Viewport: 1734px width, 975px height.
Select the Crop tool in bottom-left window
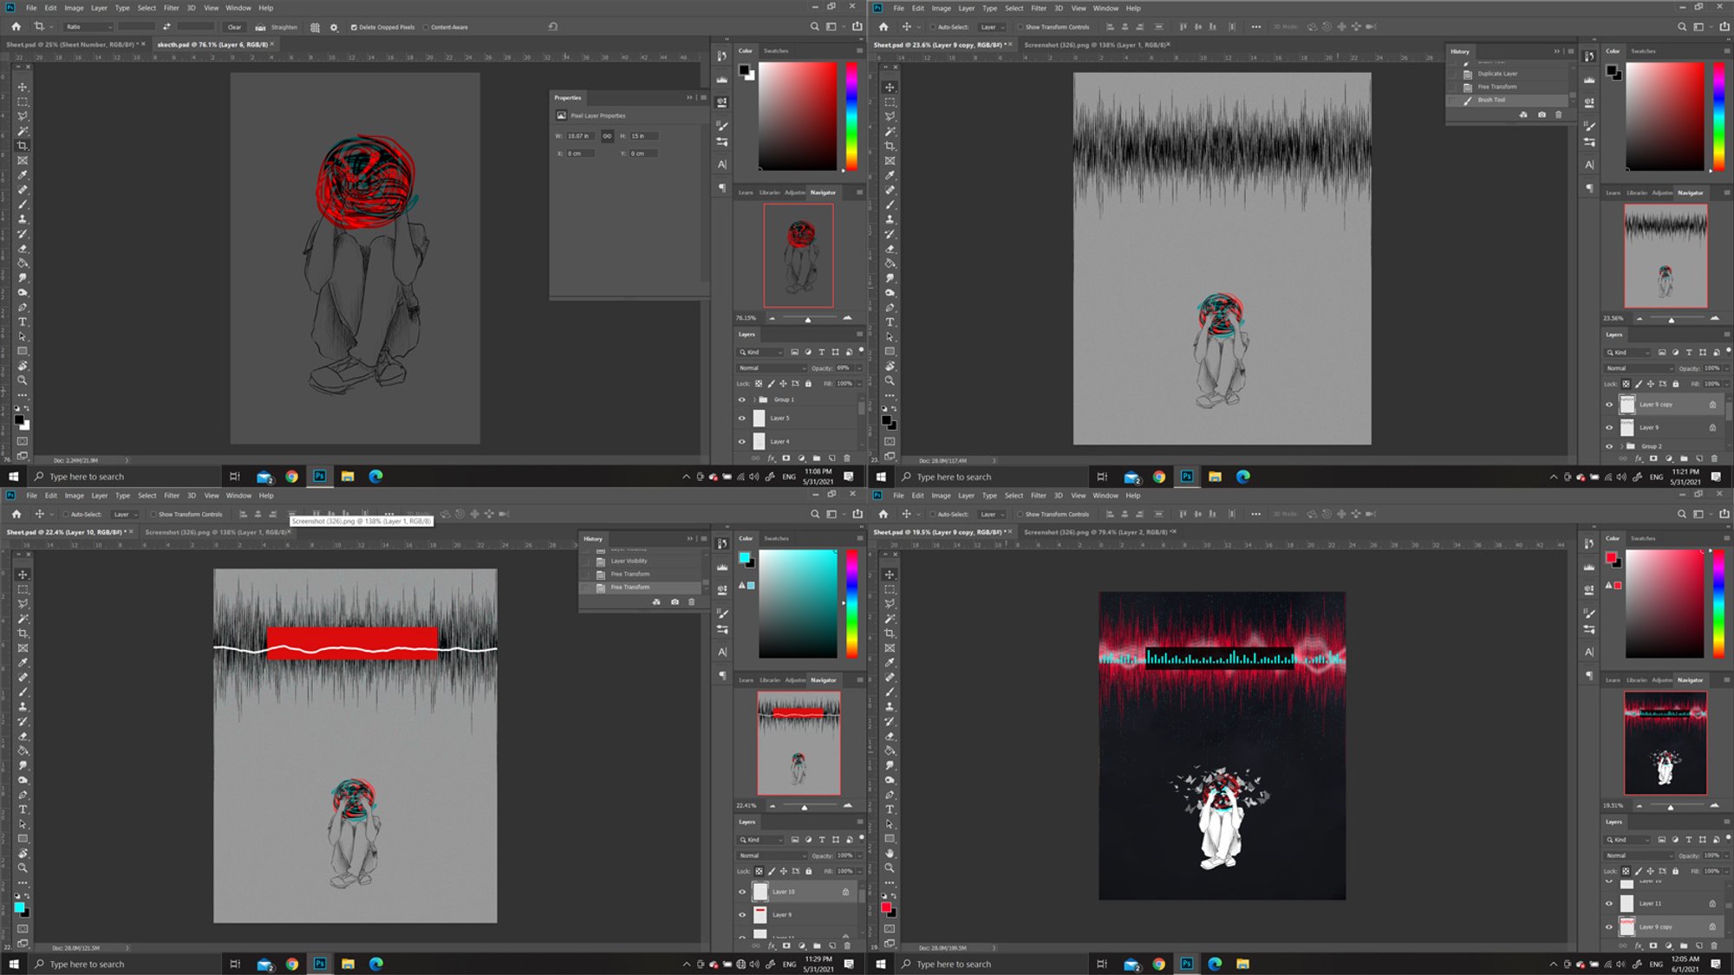(x=23, y=634)
